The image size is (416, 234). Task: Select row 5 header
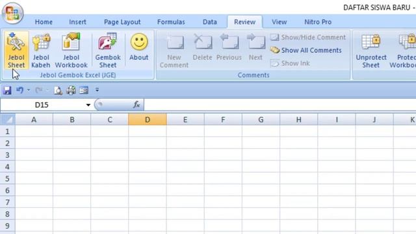point(7,179)
